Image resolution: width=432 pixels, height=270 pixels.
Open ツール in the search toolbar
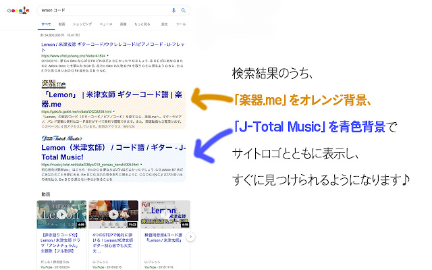[181, 24]
